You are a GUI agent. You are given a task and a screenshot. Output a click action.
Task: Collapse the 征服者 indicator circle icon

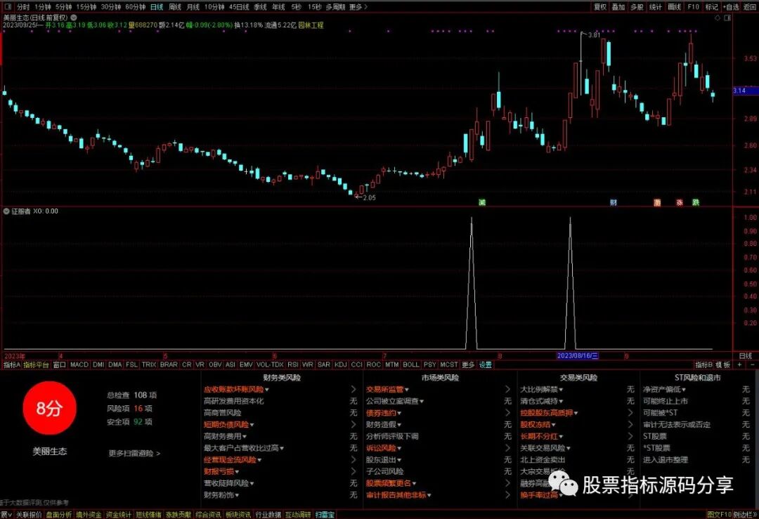(6, 211)
